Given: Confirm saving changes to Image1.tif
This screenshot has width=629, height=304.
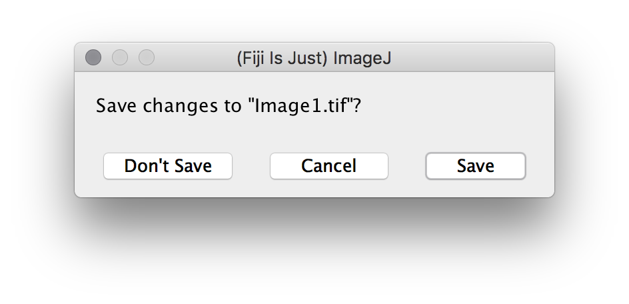Looking at the screenshot, I should [x=475, y=166].
